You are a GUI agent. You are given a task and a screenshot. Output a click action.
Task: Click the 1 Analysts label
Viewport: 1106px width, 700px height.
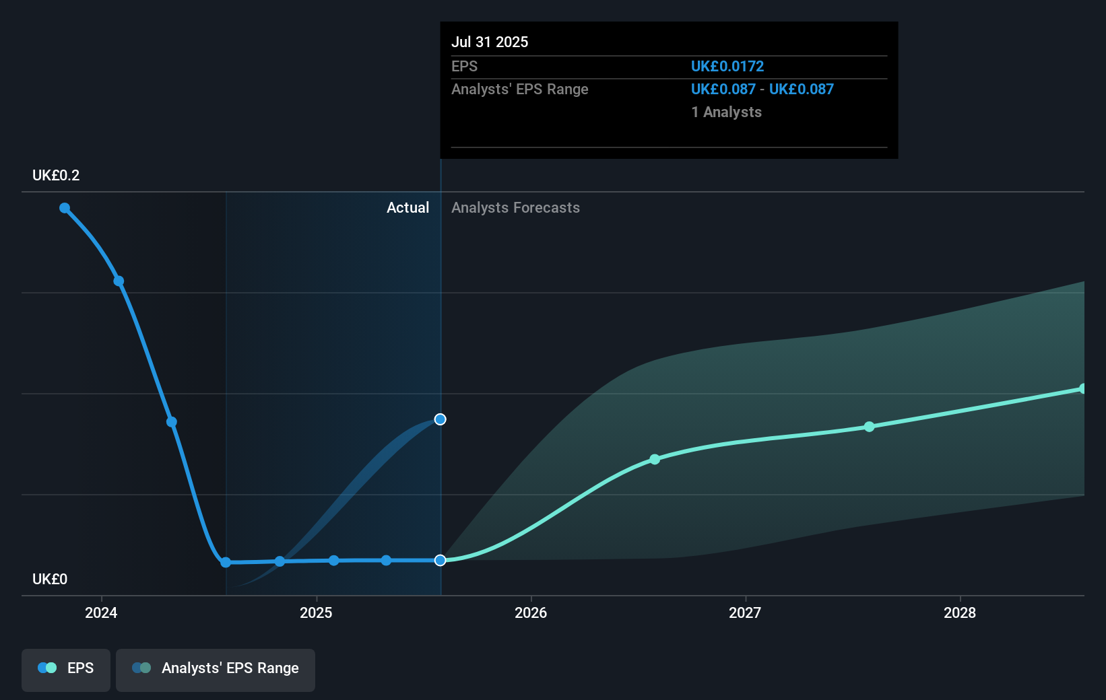[726, 112]
